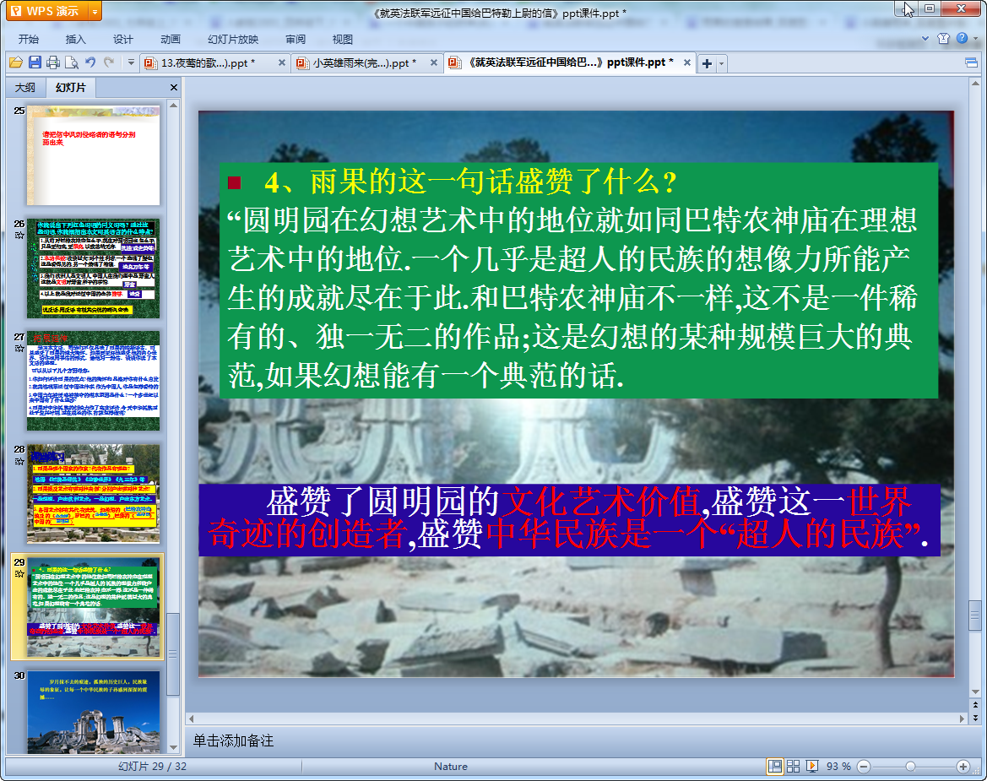The height and width of the screenshot is (781, 987).
Task: Open the 视图 menu tab
Action: coord(343,39)
